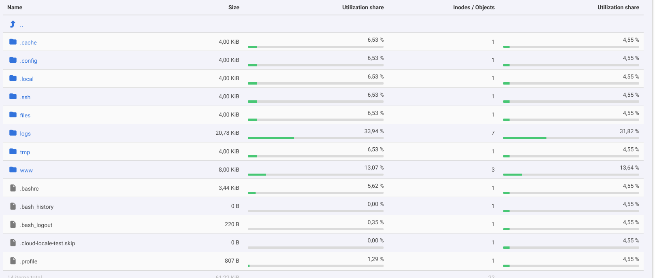Click the logs 33,94 % utilization value

pyautogui.click(x=373, y=131)
